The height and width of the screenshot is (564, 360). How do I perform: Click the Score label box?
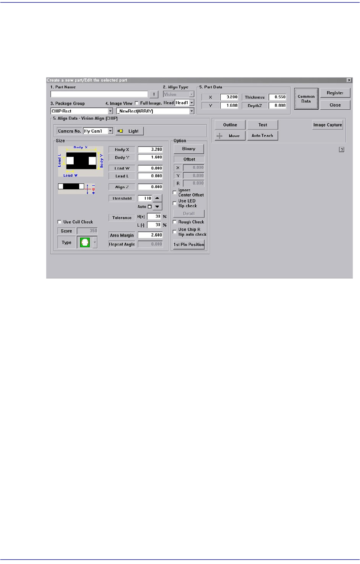[67, 231]
